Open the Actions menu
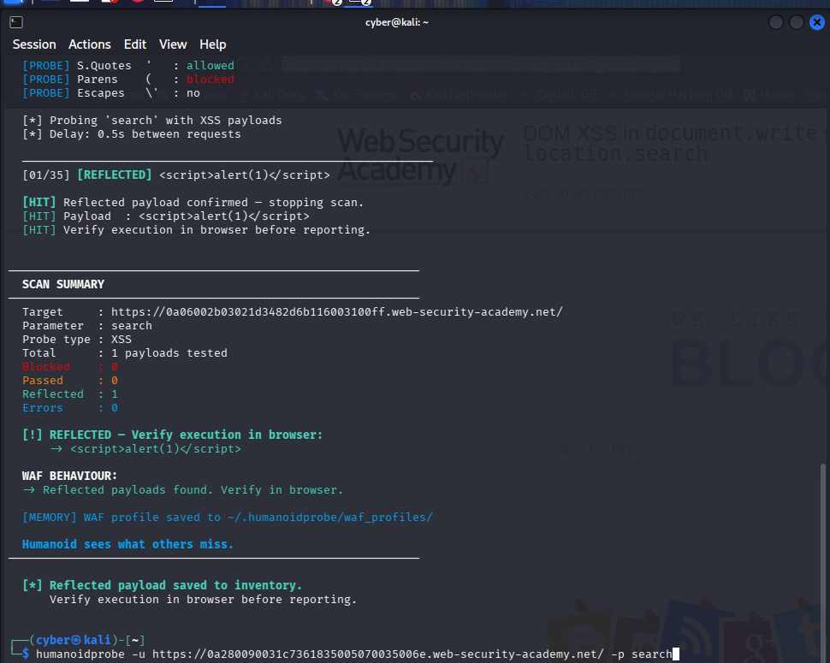The width and height of the screenshot is (830, 663). [x=90, y=44]
